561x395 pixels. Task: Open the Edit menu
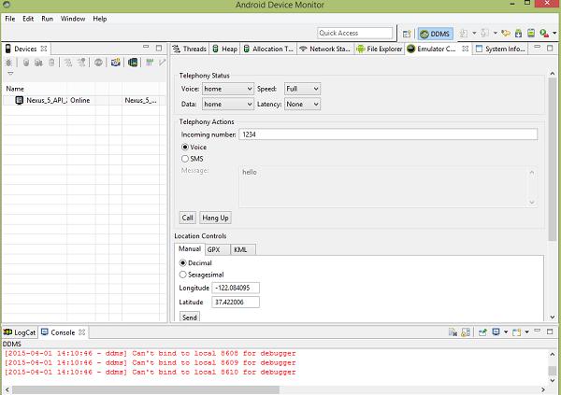[28, 19]
